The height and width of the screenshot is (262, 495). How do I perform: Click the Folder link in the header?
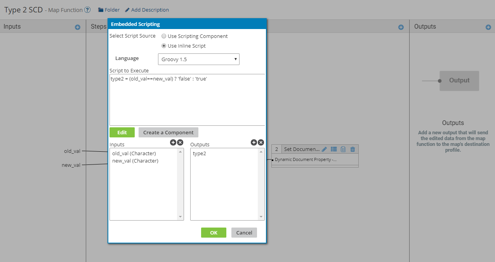click(109, 10)
